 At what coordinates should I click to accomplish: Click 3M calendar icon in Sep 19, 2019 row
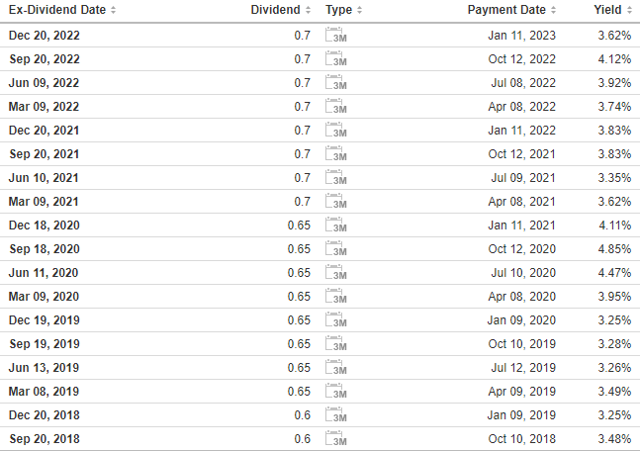(x=336, y=343)
